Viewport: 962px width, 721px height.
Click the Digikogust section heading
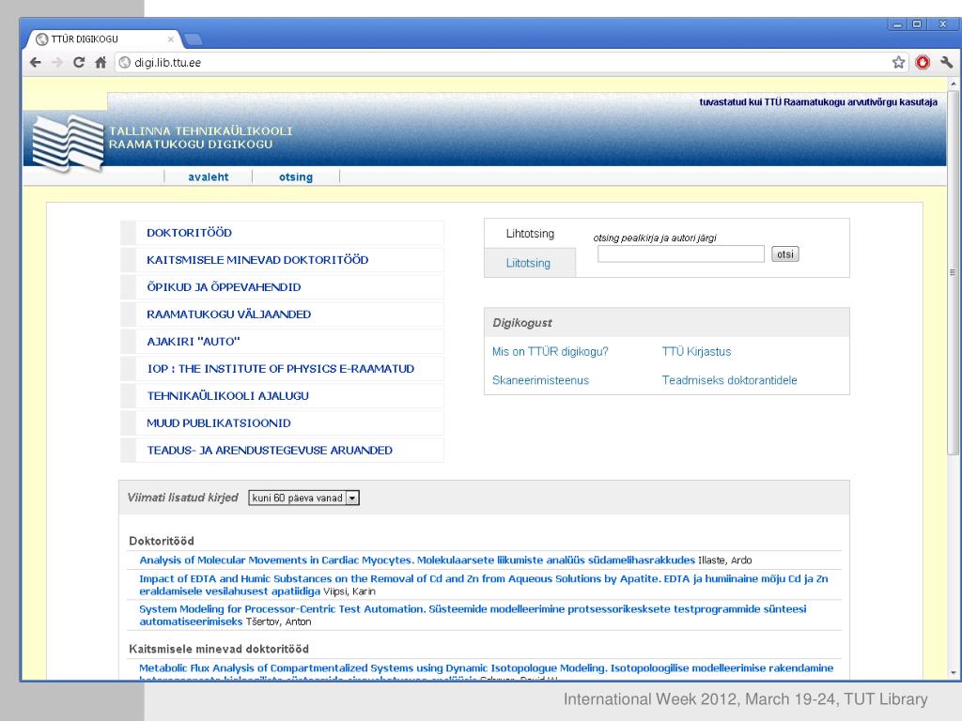click(x=522, y=323)
